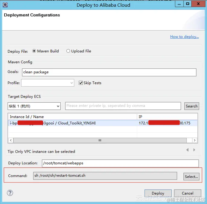This screenshot has width=207, height=204.
Task: Click the Deploy button
Action: coord(158,193)
